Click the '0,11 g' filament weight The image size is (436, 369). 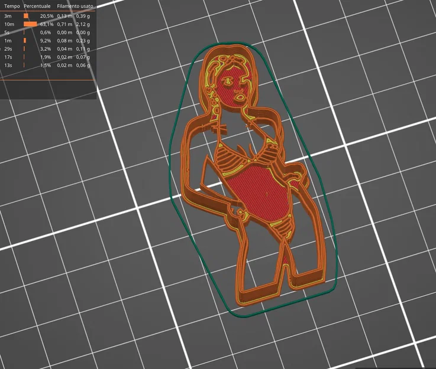pos(83,49)
